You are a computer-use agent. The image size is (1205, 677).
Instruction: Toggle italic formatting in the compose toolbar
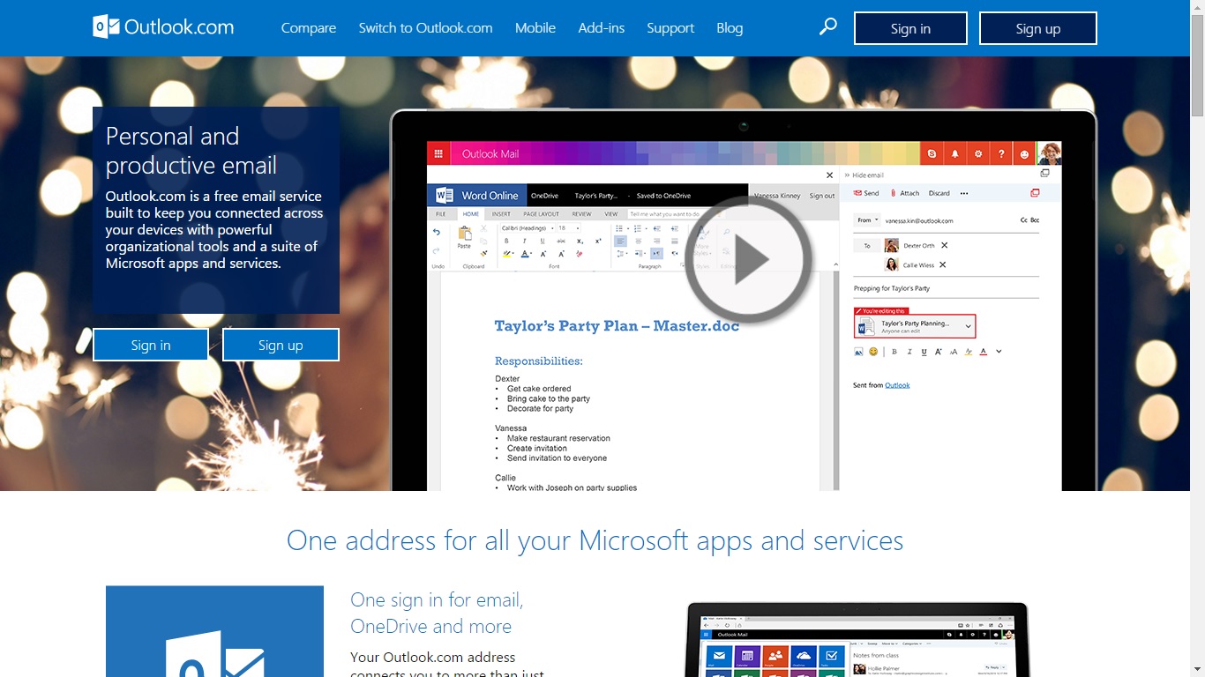[x=909, y=352]
